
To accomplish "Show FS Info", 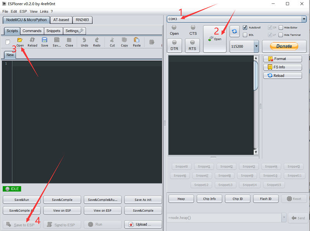I will click(x=282, y=67).
